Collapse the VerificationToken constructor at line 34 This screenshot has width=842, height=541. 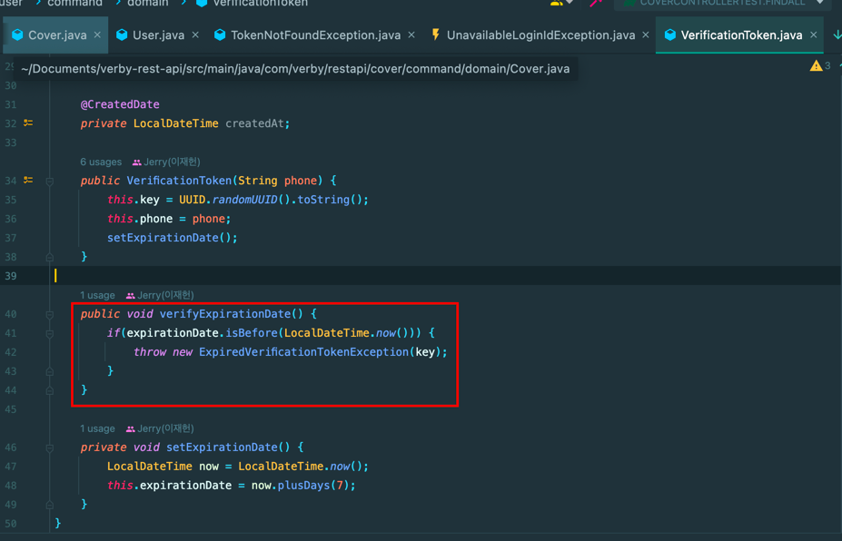[49, 181]
